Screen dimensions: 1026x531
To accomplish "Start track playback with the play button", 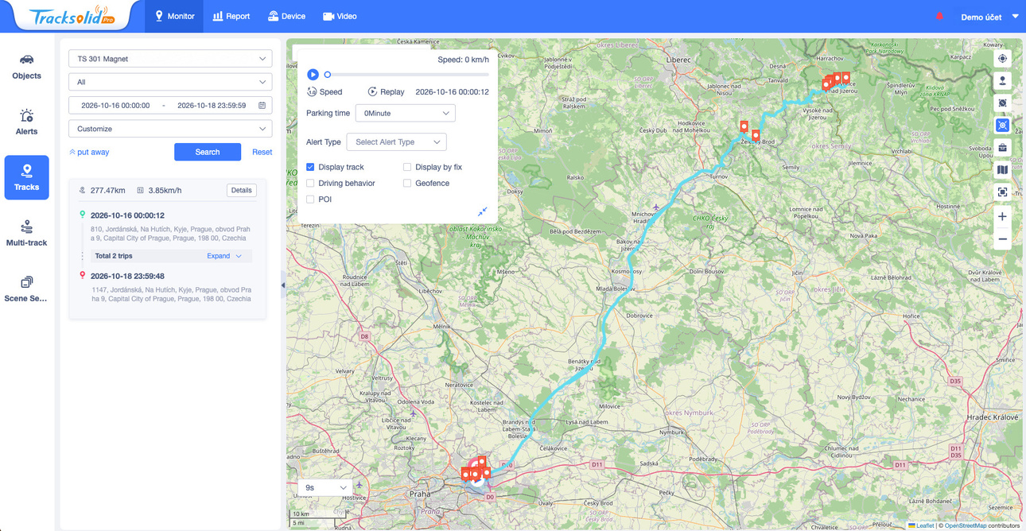I will click(313, 75).
